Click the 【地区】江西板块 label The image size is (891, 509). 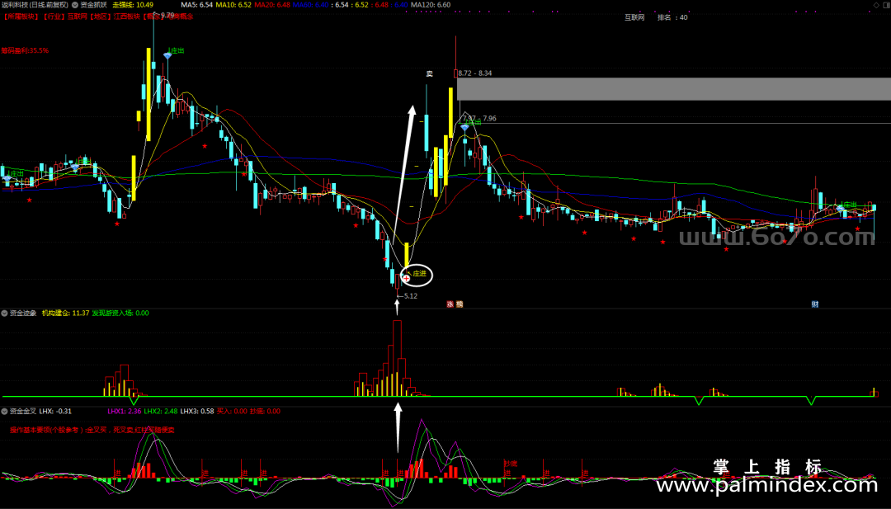coord(115,16)
